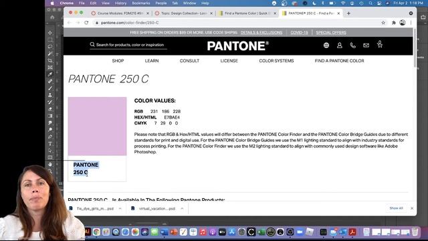Viewport: 428px width, 241px height.
Task: Select the Move tool in Photoshop
Action: tap(50, 33)
